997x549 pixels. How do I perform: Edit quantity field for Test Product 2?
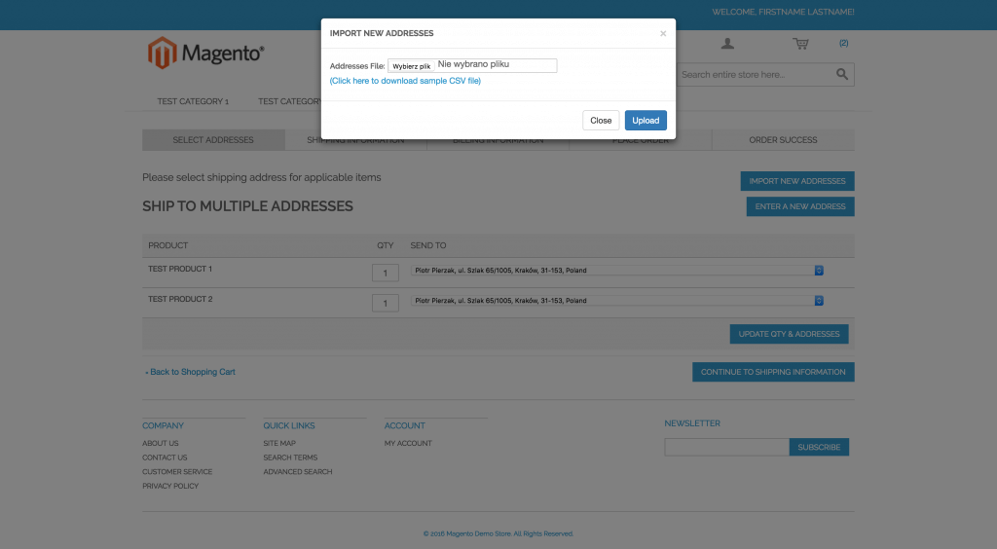tap(385, 304)
